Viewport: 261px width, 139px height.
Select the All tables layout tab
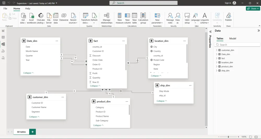pyautogui.click(x=21, y=132)
